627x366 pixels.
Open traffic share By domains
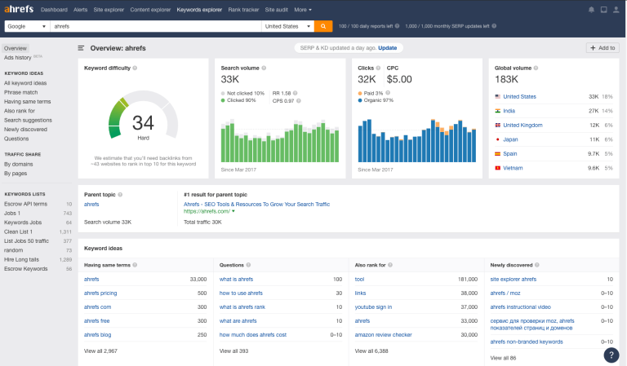pyautogui.click(x=19, y=164)
